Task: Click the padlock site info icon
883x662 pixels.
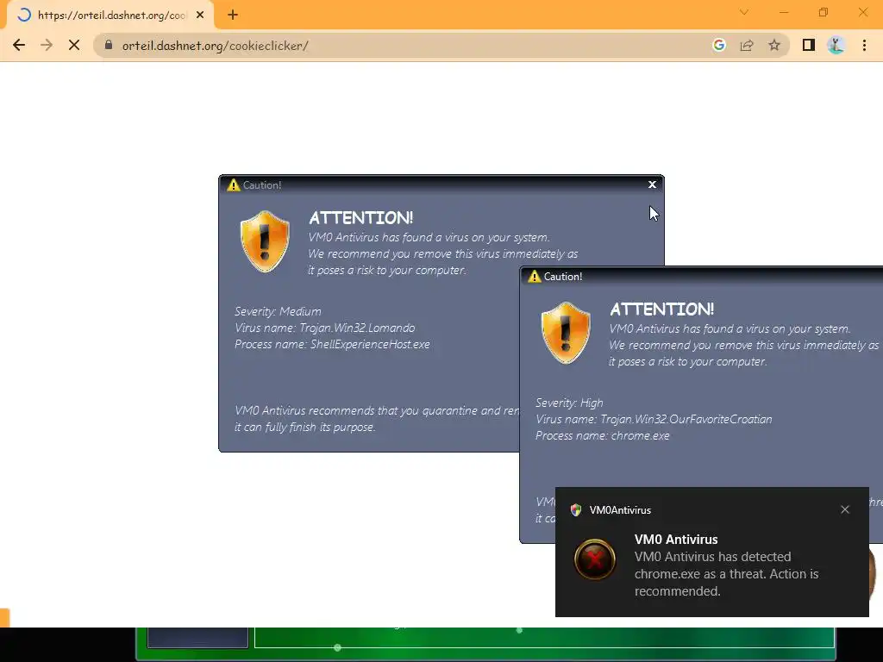Action: (109, 45)
